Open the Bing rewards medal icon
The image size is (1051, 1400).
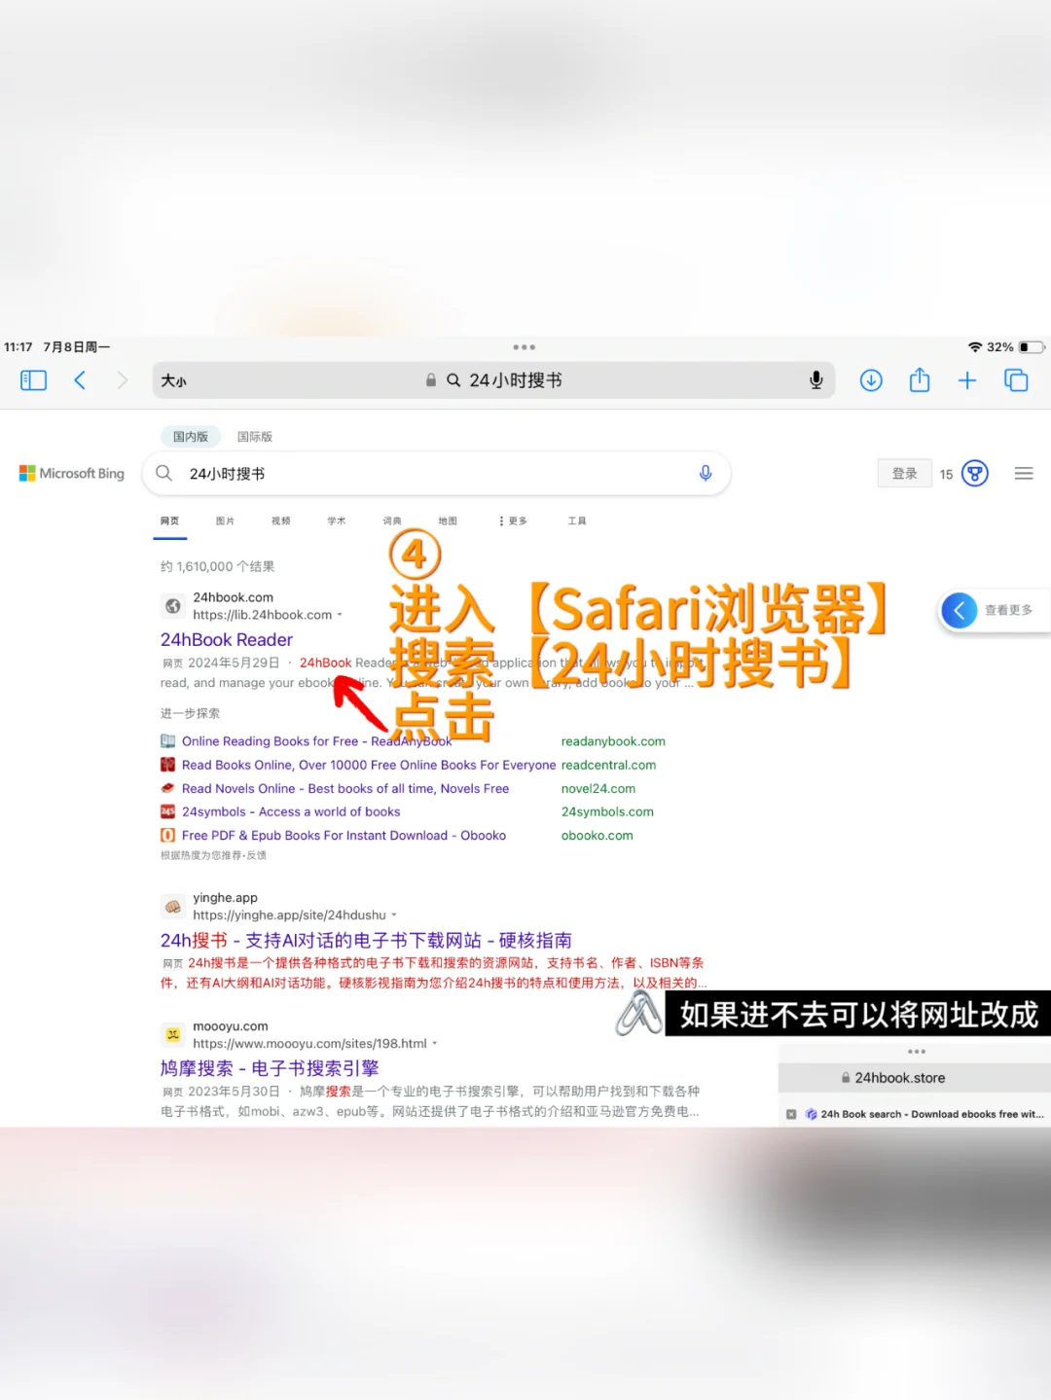pos(975,474)
